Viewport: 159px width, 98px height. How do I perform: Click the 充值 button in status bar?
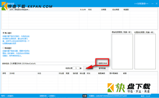pyautogui.click(x=85, y=96)
